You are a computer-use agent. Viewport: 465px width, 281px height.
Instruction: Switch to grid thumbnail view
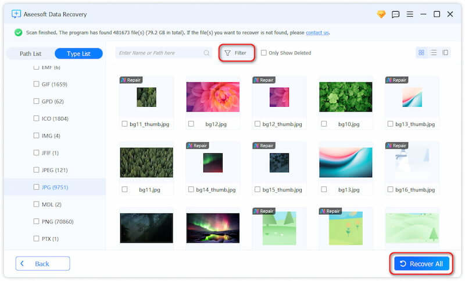click(x=421, y=53)
